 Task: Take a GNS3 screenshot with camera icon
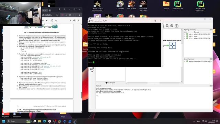(x=176, y=26)
